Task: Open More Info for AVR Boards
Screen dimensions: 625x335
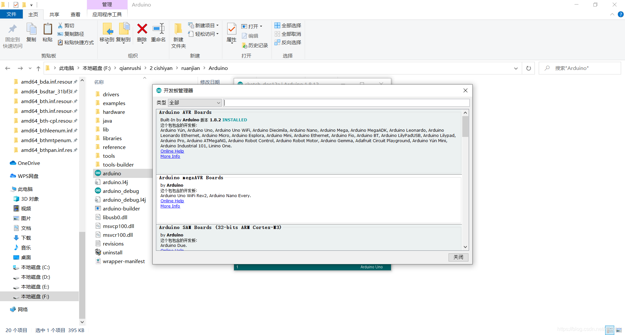Action: [x=170, y=156]
